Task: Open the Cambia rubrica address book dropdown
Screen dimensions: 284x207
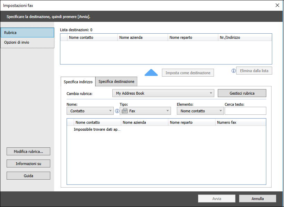Action: click(163, 93)
